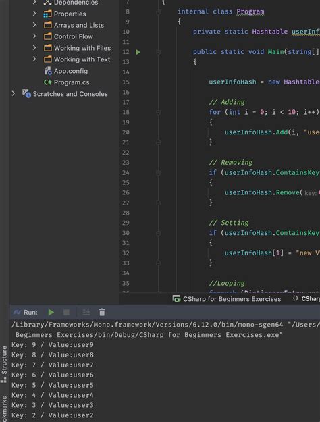Fold the for loop at line 18
Screen dimensions: 320x422
(158, 112)
